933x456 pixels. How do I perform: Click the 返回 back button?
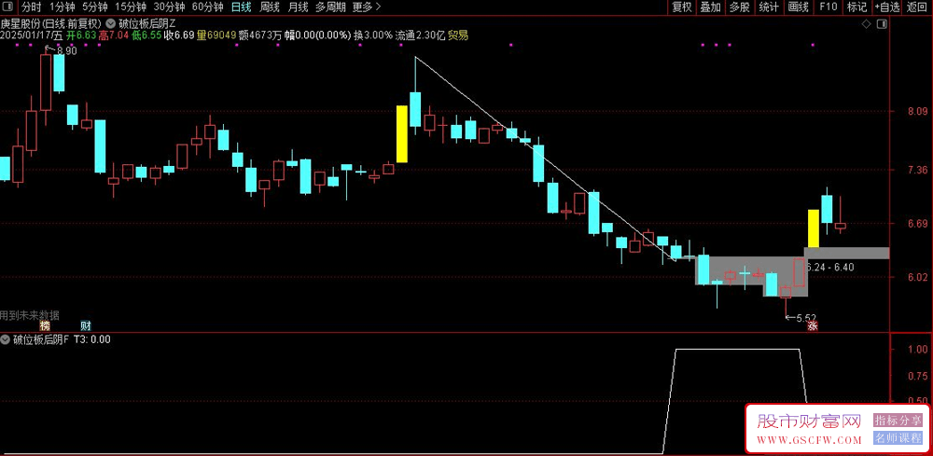(917, 7)
